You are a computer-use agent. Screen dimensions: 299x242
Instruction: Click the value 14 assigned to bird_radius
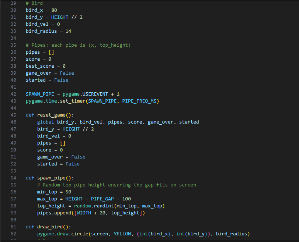[68, 31]
